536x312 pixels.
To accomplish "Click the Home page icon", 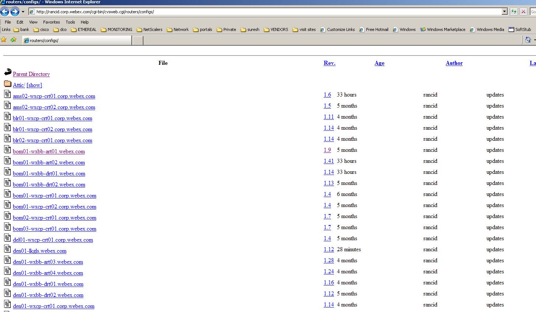I will click(x=528, y=40).
